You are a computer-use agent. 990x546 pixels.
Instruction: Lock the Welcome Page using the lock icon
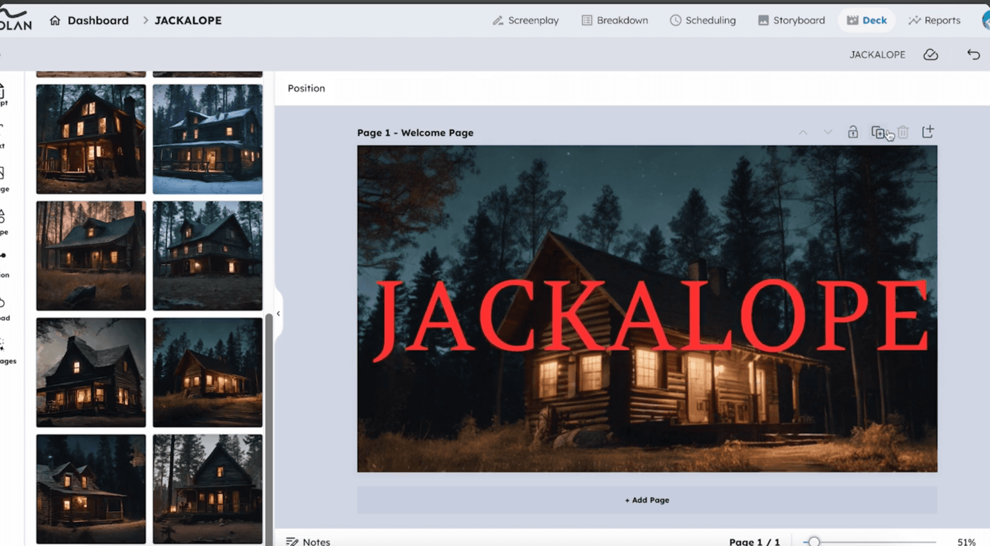(x=853, y=133)
